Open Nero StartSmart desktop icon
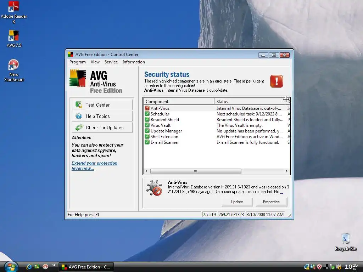This screenshot has width=363, height=272. click(x=14, y=70)
